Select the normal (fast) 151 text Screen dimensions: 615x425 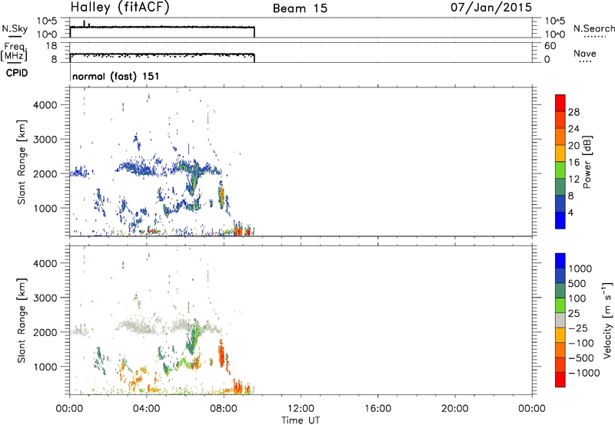coord(116,76)
